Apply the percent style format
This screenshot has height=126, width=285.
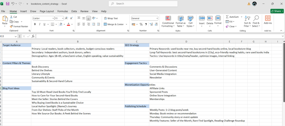[141, 24]
